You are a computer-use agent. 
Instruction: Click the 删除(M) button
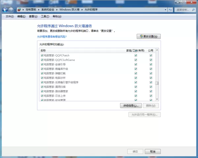click(151, 106)
